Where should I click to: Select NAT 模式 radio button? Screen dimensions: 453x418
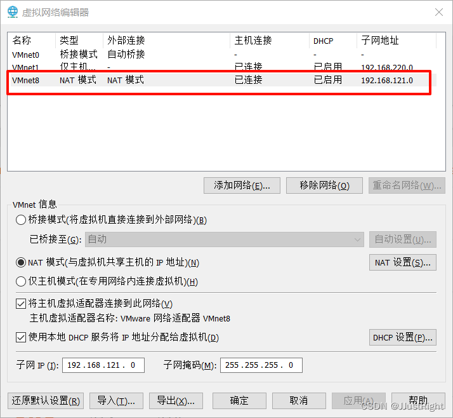click(x=21, y=262)
